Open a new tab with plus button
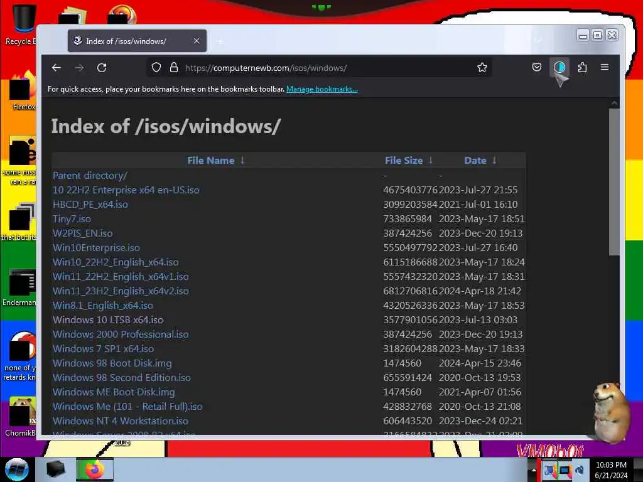The height and width of the screenshot is (482, 643). [220, 41]
